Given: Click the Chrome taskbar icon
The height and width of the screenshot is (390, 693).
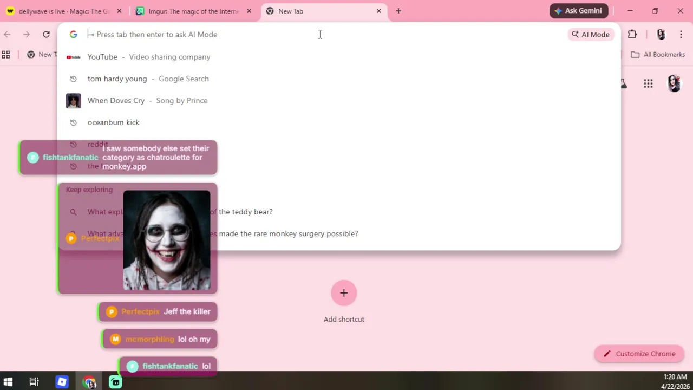Looking at the screenshot, I should tap(89, 382).
